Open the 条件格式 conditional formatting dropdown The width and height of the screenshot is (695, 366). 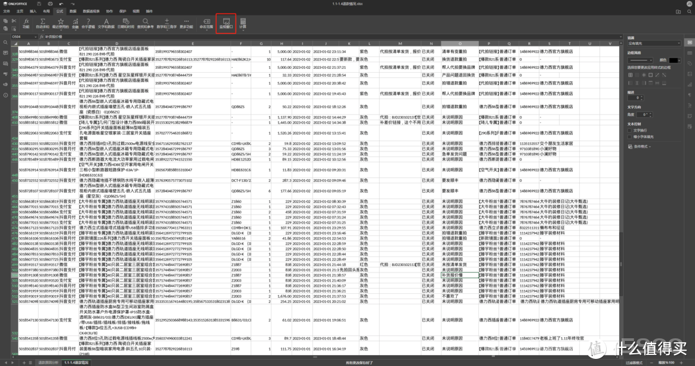click(x=640, y=146)
